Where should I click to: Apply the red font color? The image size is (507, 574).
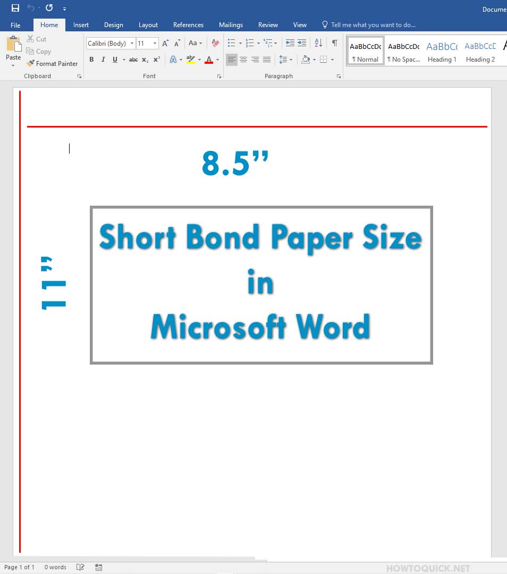pyautogui.click(x=209, y=60)
